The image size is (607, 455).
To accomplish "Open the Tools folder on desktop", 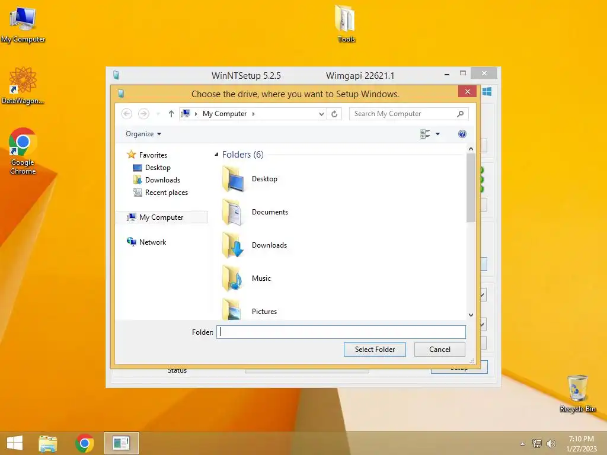I will [x=346, y=23].
